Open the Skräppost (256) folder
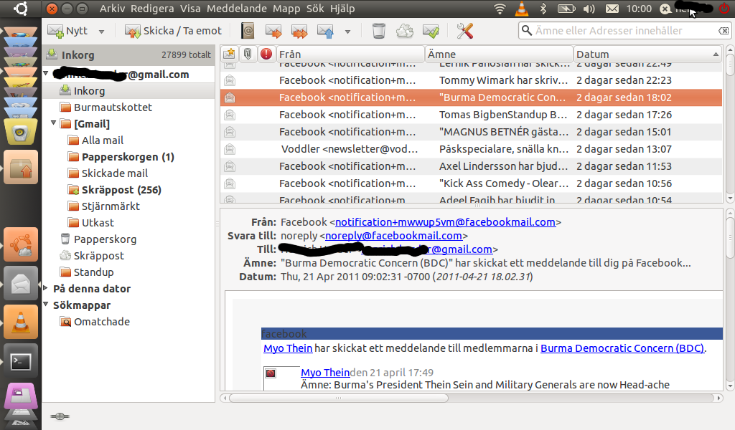 121,189
